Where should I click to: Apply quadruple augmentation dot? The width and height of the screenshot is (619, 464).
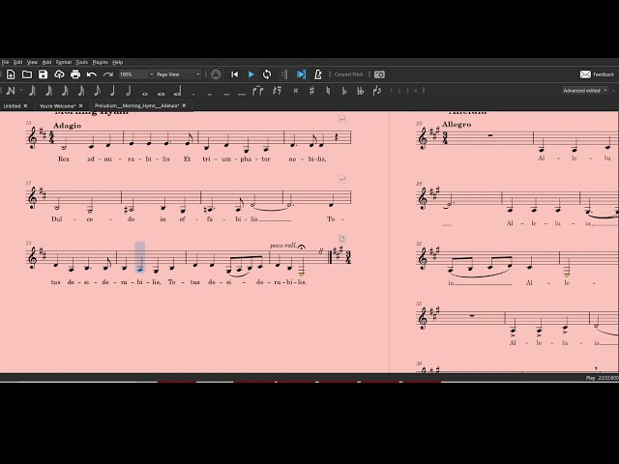tap(242, 95)
